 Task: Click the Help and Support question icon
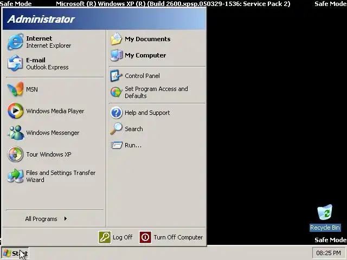point(116,113)
